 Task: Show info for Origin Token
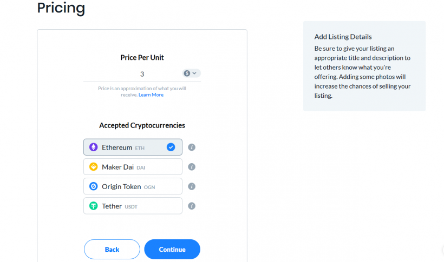pyautogui.click(x=192, y=186)
